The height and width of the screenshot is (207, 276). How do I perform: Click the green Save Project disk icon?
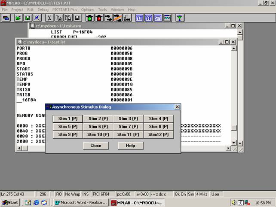28,18
